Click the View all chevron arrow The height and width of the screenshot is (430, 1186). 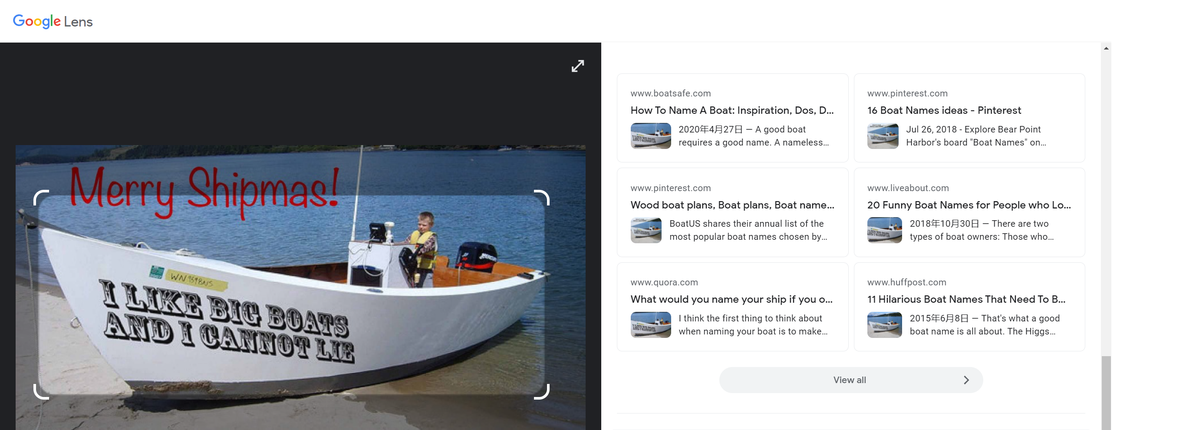pyautogui.click(x=966, y=380)
